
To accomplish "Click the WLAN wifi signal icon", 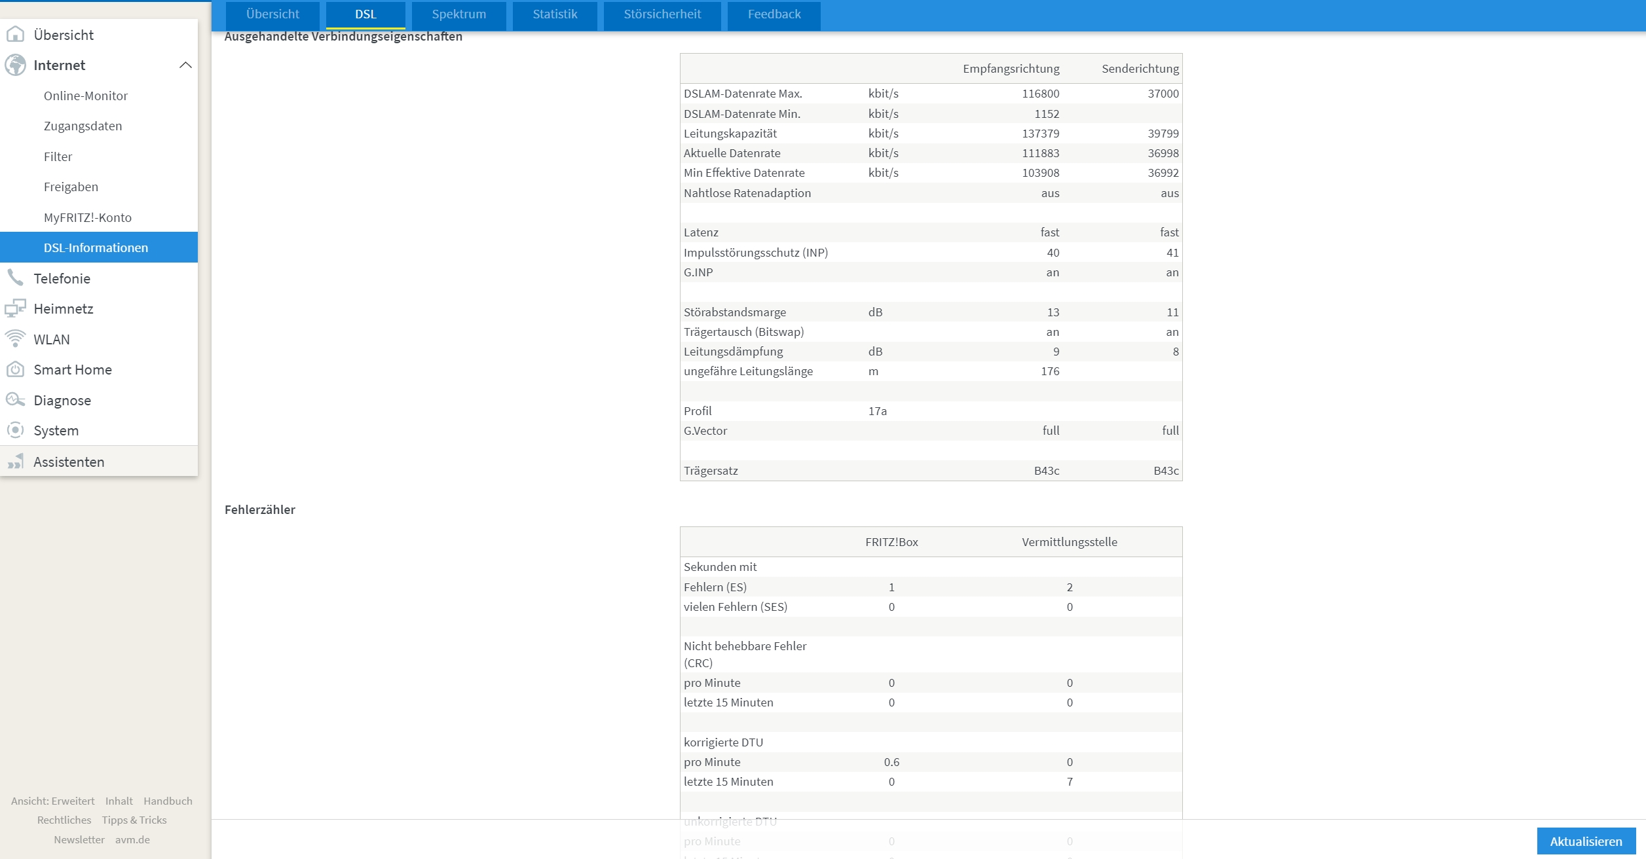I will click(15, 338).
